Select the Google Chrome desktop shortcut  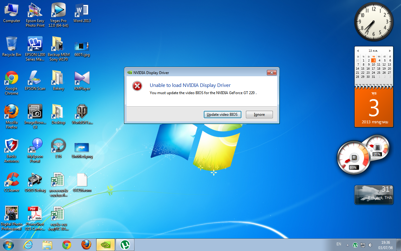[x=12, y=83]
